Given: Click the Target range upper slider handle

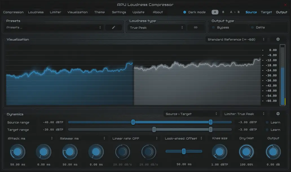Looking at the screenshot, I should click(210, 129).
